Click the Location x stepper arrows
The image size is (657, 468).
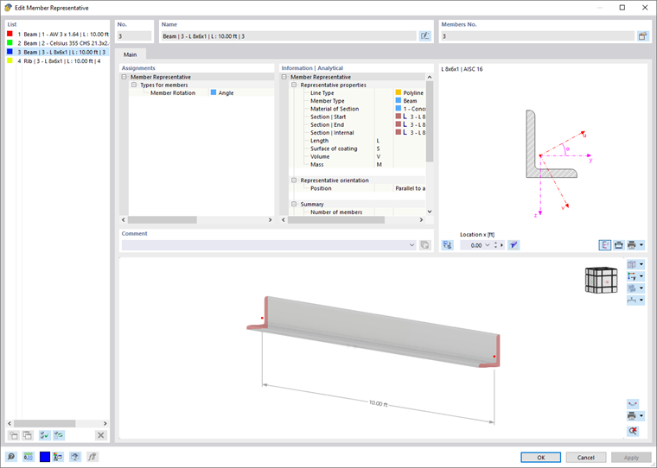pyautogui.click(x=495, y=245)
